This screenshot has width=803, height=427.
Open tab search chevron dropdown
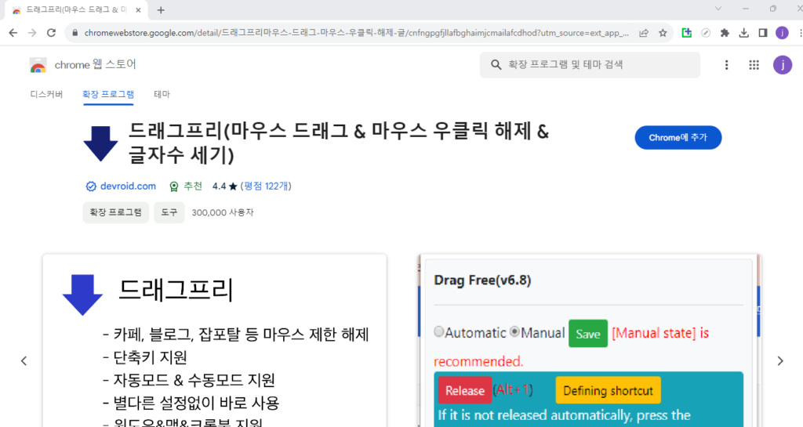[x=718, y=9]
